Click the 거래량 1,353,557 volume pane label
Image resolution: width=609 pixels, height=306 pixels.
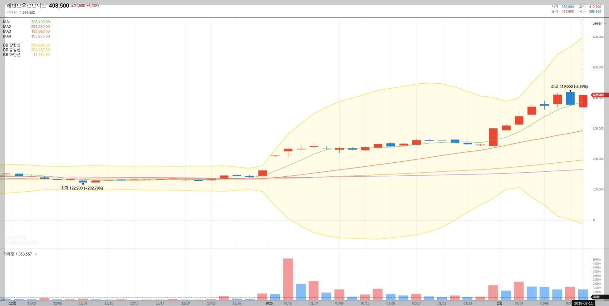click(x=18, y=254)
